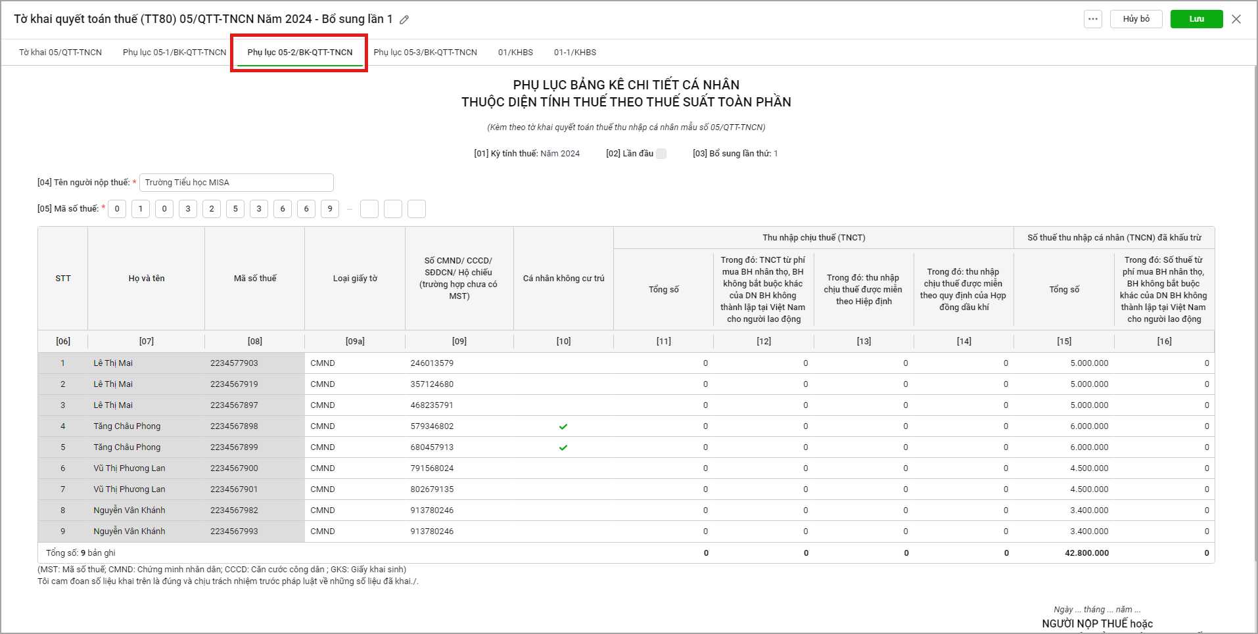The height and width of the screenshot is (634, 1258).
Task: Toggle the Lần đầu checkbox
Action: point(661,154)
